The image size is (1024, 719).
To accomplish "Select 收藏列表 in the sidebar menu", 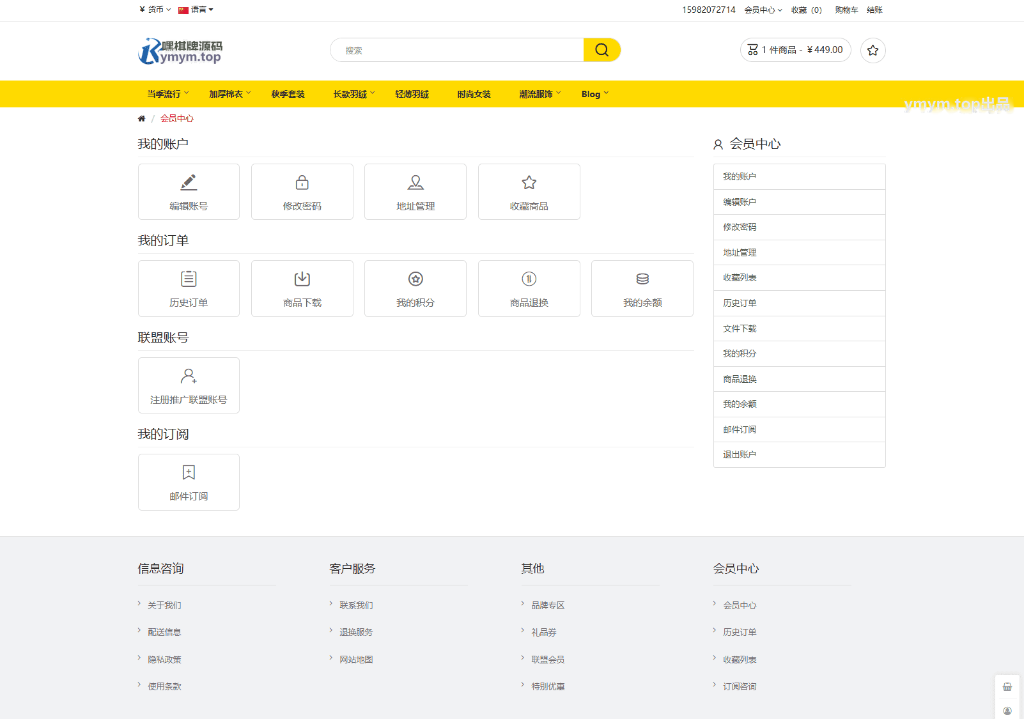I will [800, 277].
